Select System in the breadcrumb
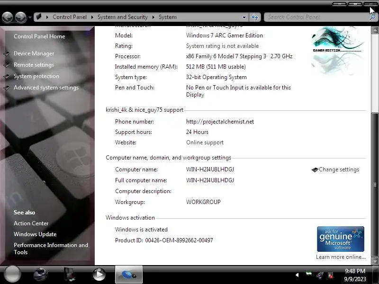This screenshot has width=379, height=284. (x=168, y=17)
